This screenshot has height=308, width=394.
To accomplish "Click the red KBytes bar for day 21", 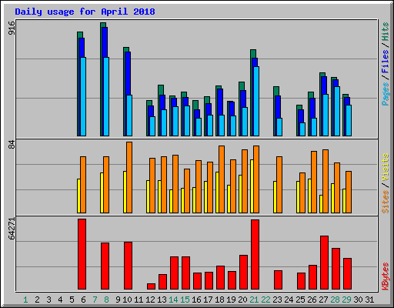I will tap(255, 254).
